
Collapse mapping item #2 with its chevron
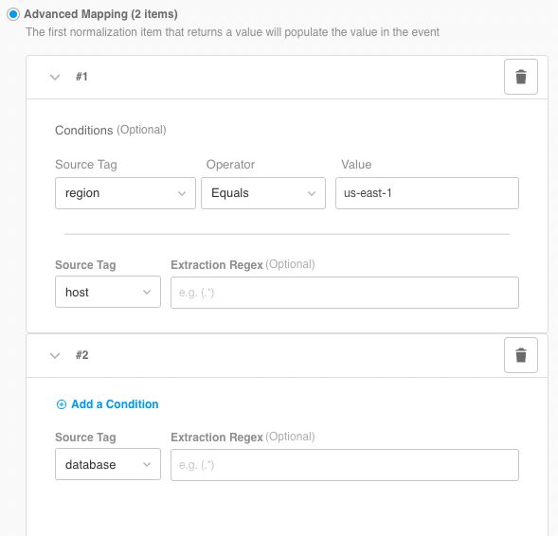coord(55,355)
